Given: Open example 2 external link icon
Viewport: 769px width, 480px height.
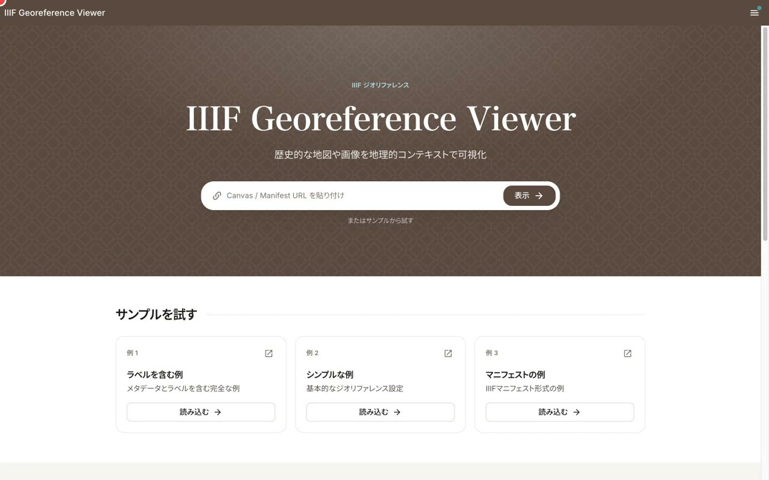Looking at the screenshot, I should pos(448,353).
